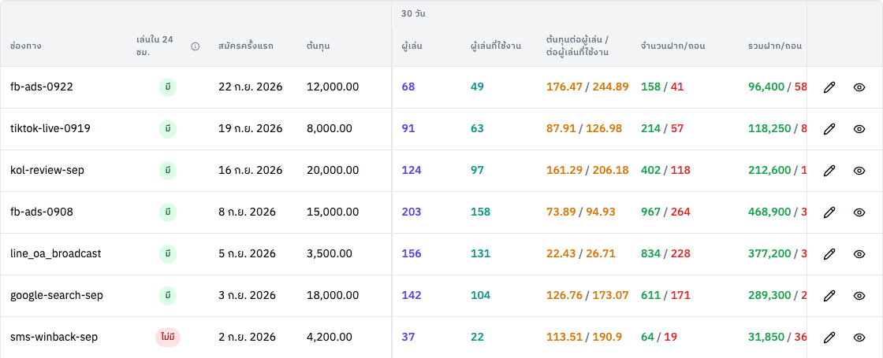Image resolution: width=883 pixels, height=358 pixels.
Task: Click the cost value 18,000.00
Action: (x=333, y=296)
